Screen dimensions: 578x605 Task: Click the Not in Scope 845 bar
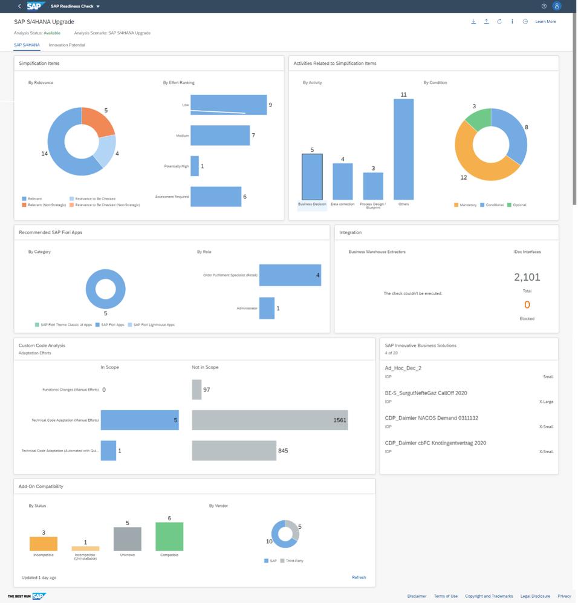click(234, 451)
